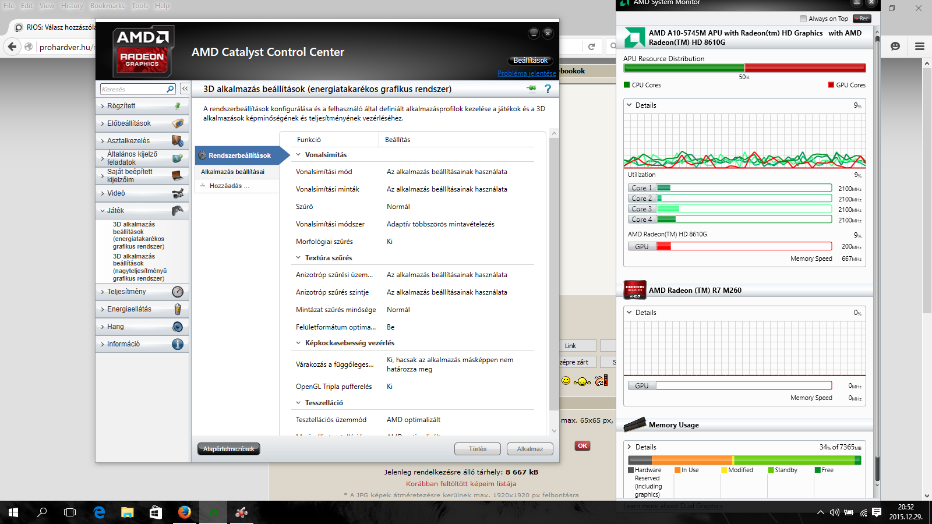This screenshot has height=524, width=932.
Task: Click the Alkalmaz button
Action: pos(530,449)
